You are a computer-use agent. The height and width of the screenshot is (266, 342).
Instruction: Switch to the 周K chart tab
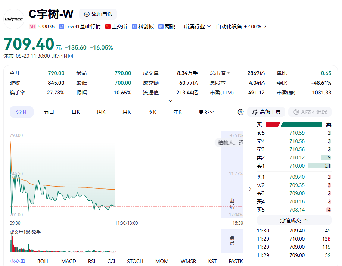pos(101,112)
